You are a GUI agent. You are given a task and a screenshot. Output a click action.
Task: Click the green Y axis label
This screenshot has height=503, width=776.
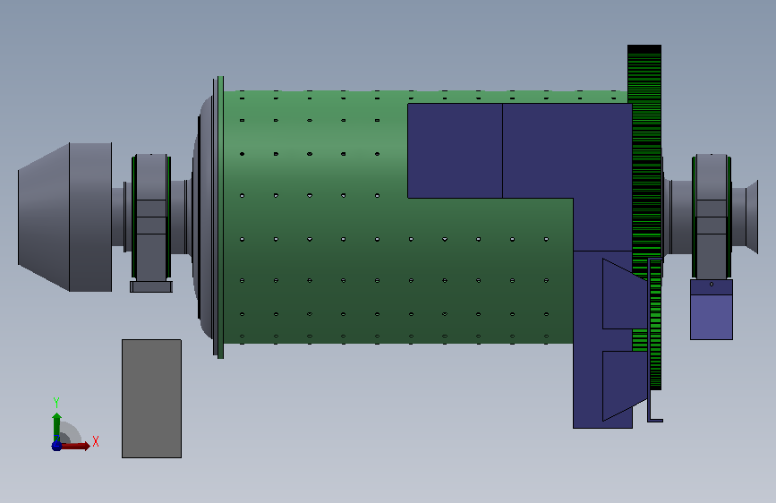[56, 403]
